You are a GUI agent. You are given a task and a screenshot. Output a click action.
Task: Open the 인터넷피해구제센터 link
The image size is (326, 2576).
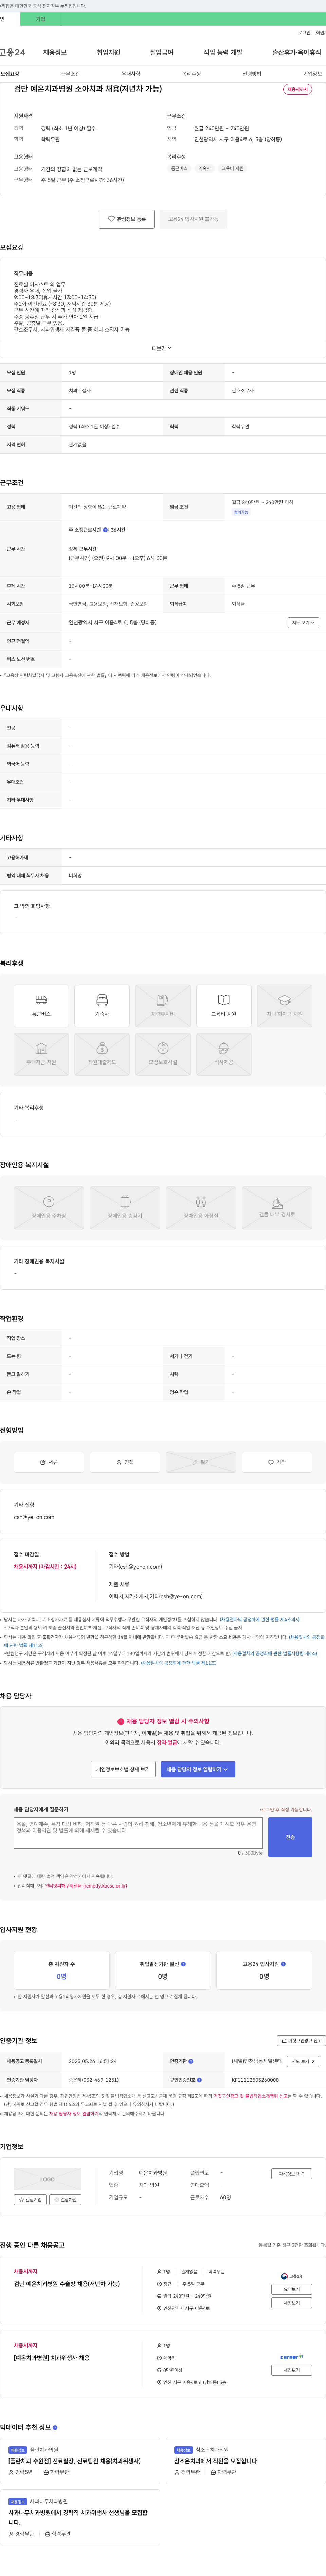tap(86, 1886)
